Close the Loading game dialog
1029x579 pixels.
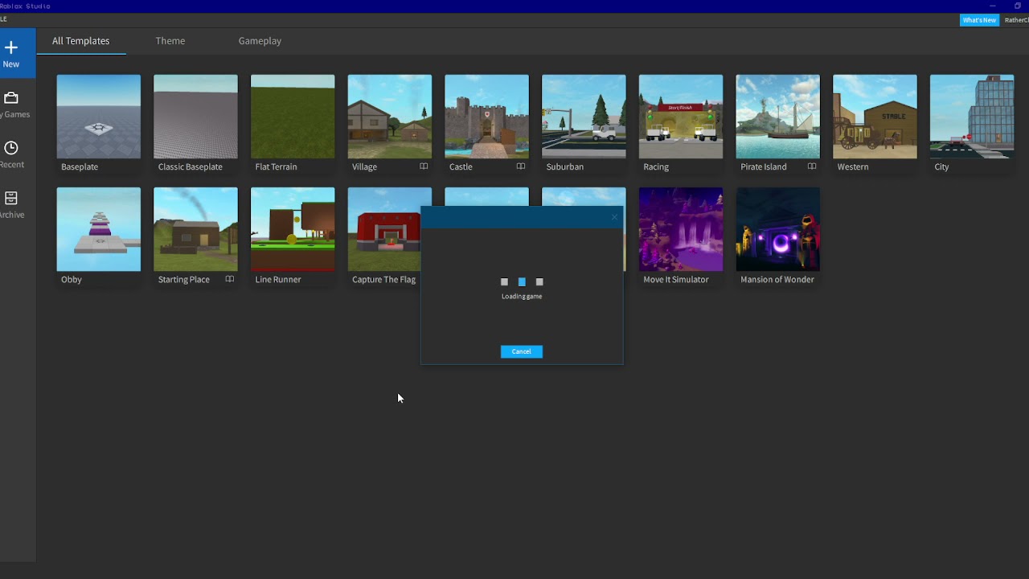coord(614,216)
